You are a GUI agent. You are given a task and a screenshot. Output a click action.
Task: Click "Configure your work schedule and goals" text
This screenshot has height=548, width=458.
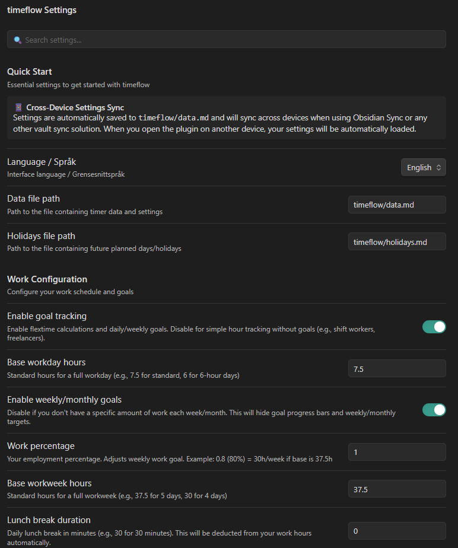(x=70, y=292)
